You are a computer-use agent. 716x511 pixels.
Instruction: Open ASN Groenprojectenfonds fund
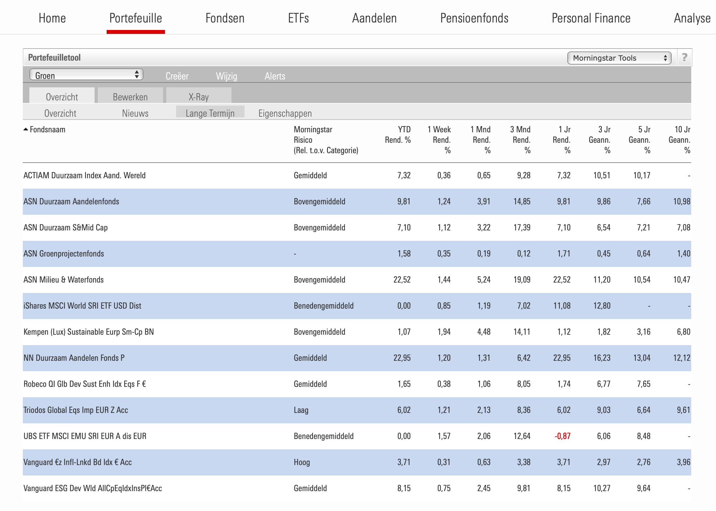(64, 254)
